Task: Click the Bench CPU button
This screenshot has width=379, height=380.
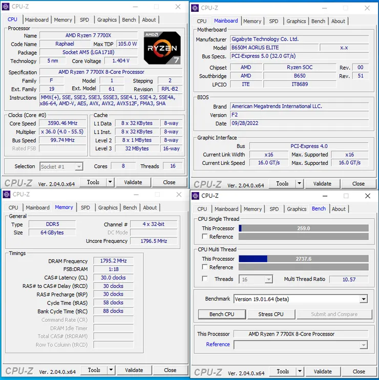Action: (222, 314)
